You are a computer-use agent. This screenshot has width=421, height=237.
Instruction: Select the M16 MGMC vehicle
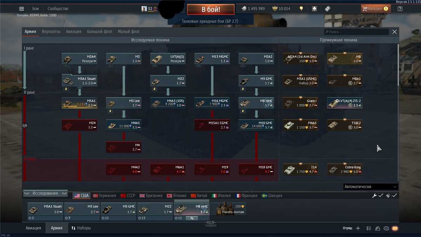pyautogui.click(x=212, y=103)
